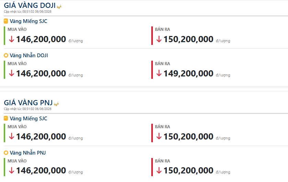Click the down arrow beside DOJI SJC 150,200,000
The height and width of the screenshot is (182, 288).
[x=159, y=39]
